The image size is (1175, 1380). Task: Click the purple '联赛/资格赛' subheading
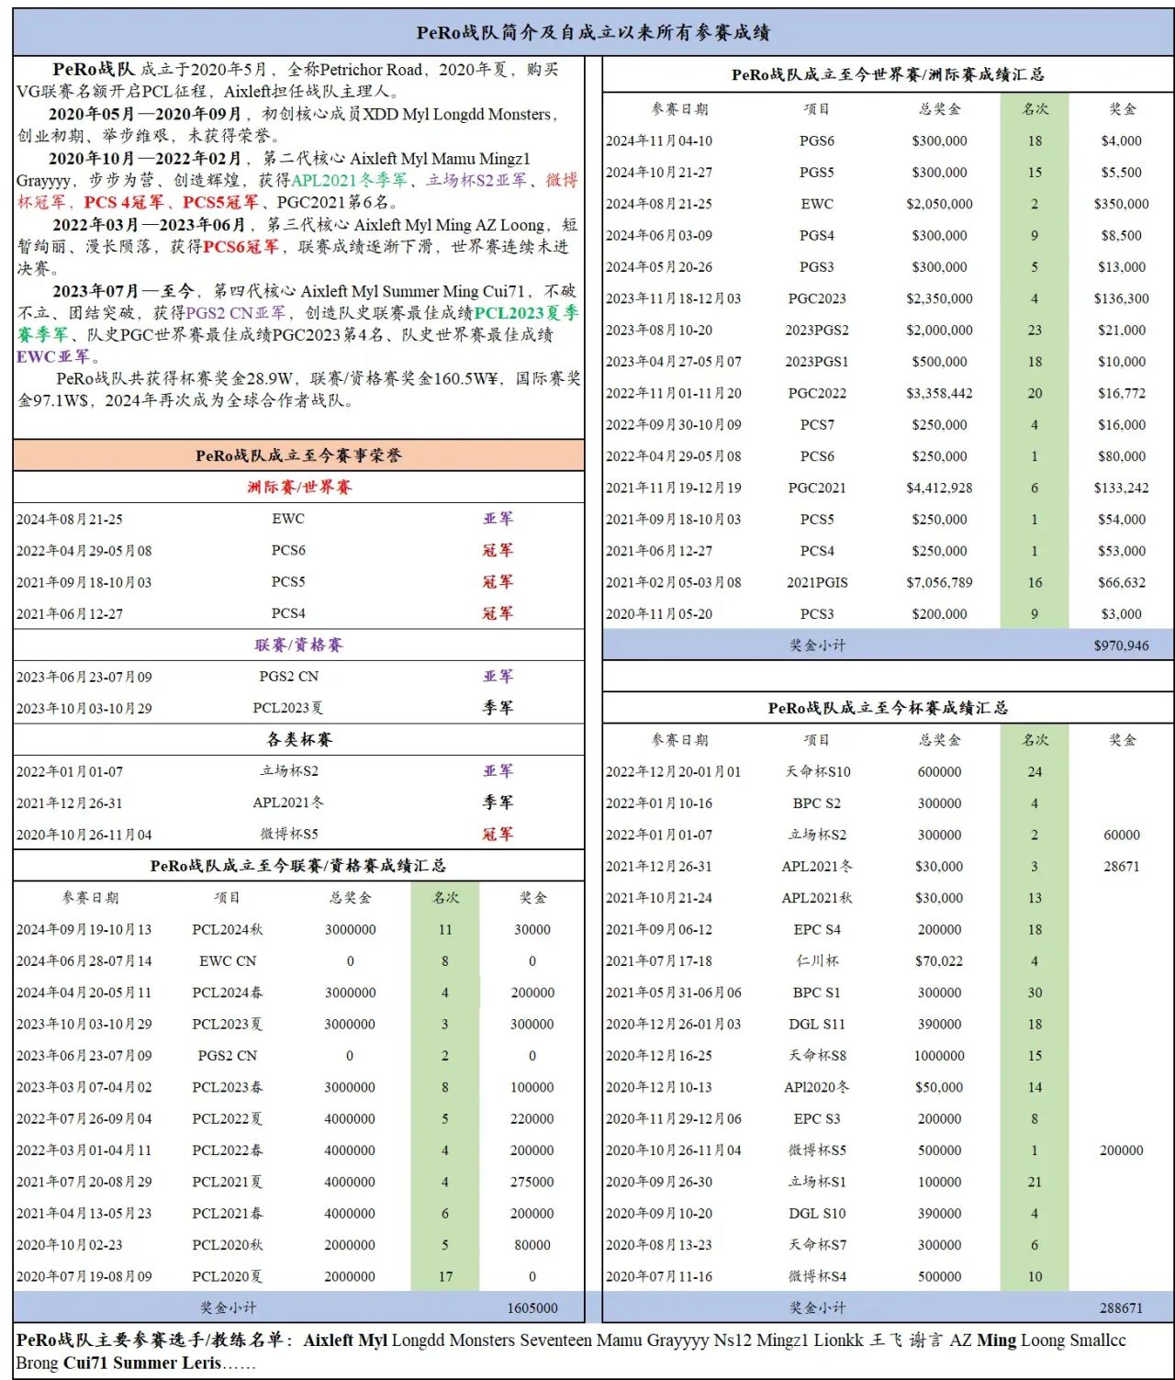click(299, 645)
